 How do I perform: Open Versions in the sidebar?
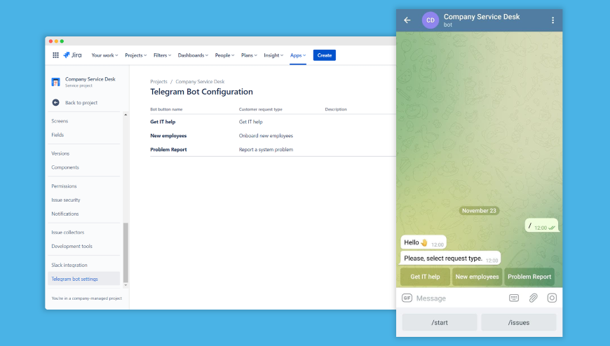tap(60, 153)
